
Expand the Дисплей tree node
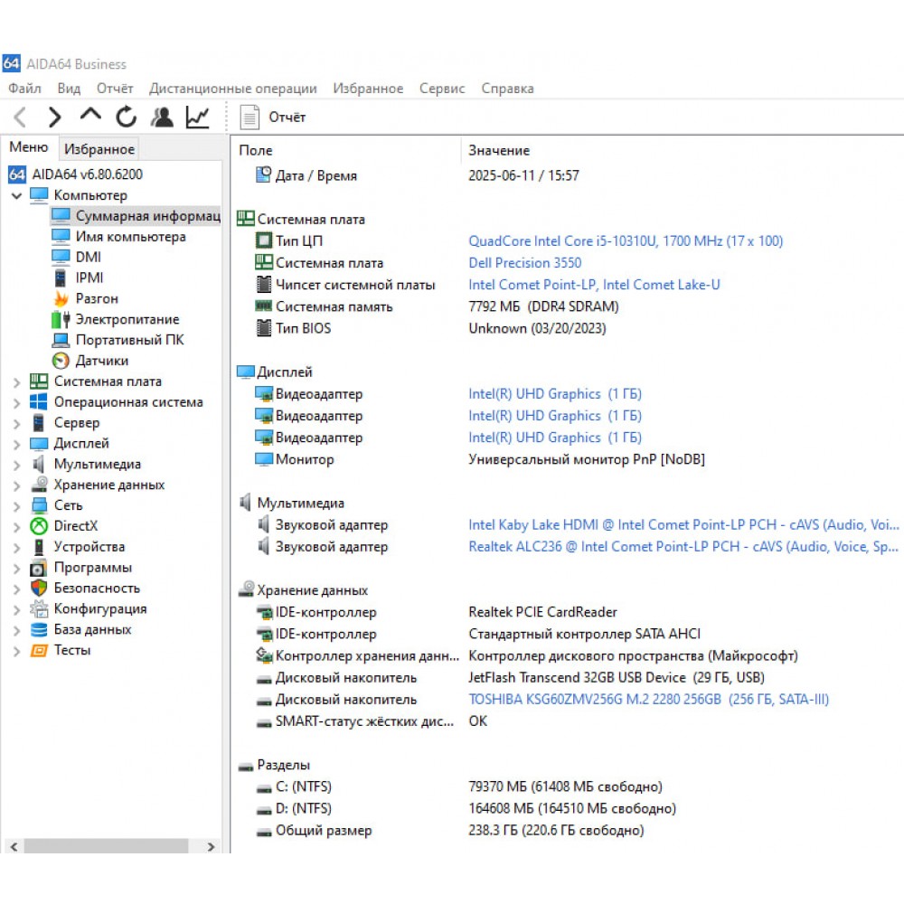coord(16,444)
